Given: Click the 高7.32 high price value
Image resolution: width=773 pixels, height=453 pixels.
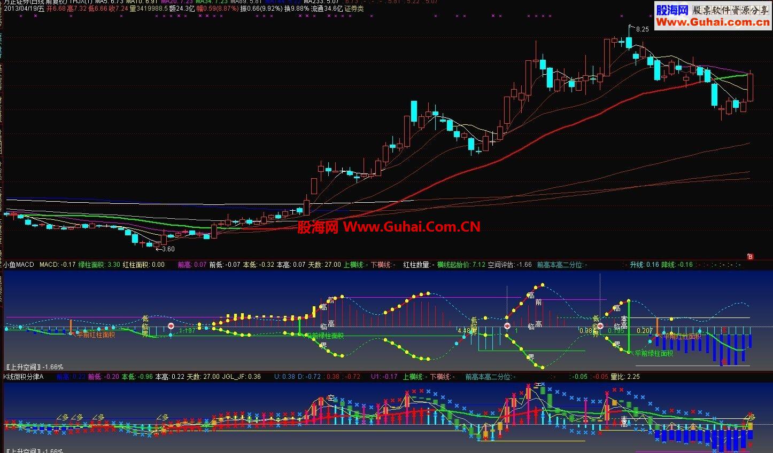Looking at the screenshot, I should 78,9.
